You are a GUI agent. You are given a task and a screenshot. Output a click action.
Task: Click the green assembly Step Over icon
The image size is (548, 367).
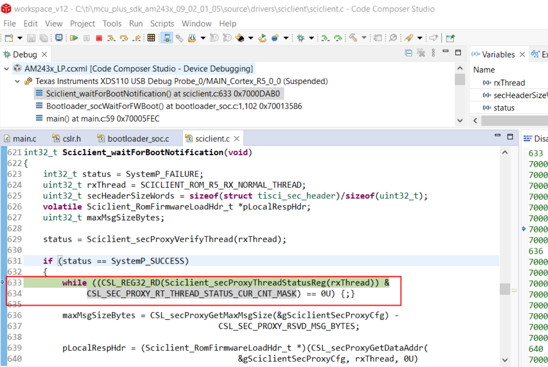(338, 38)
